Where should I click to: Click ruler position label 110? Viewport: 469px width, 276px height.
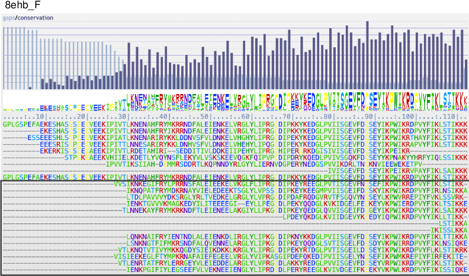click(449, 116)
